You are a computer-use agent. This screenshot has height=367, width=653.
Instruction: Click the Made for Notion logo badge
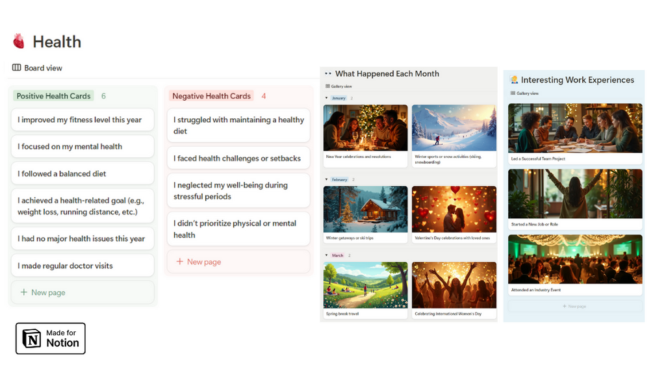[51, 338]
